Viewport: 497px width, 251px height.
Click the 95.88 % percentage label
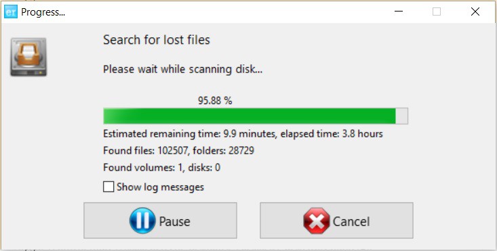pos(215,101)
